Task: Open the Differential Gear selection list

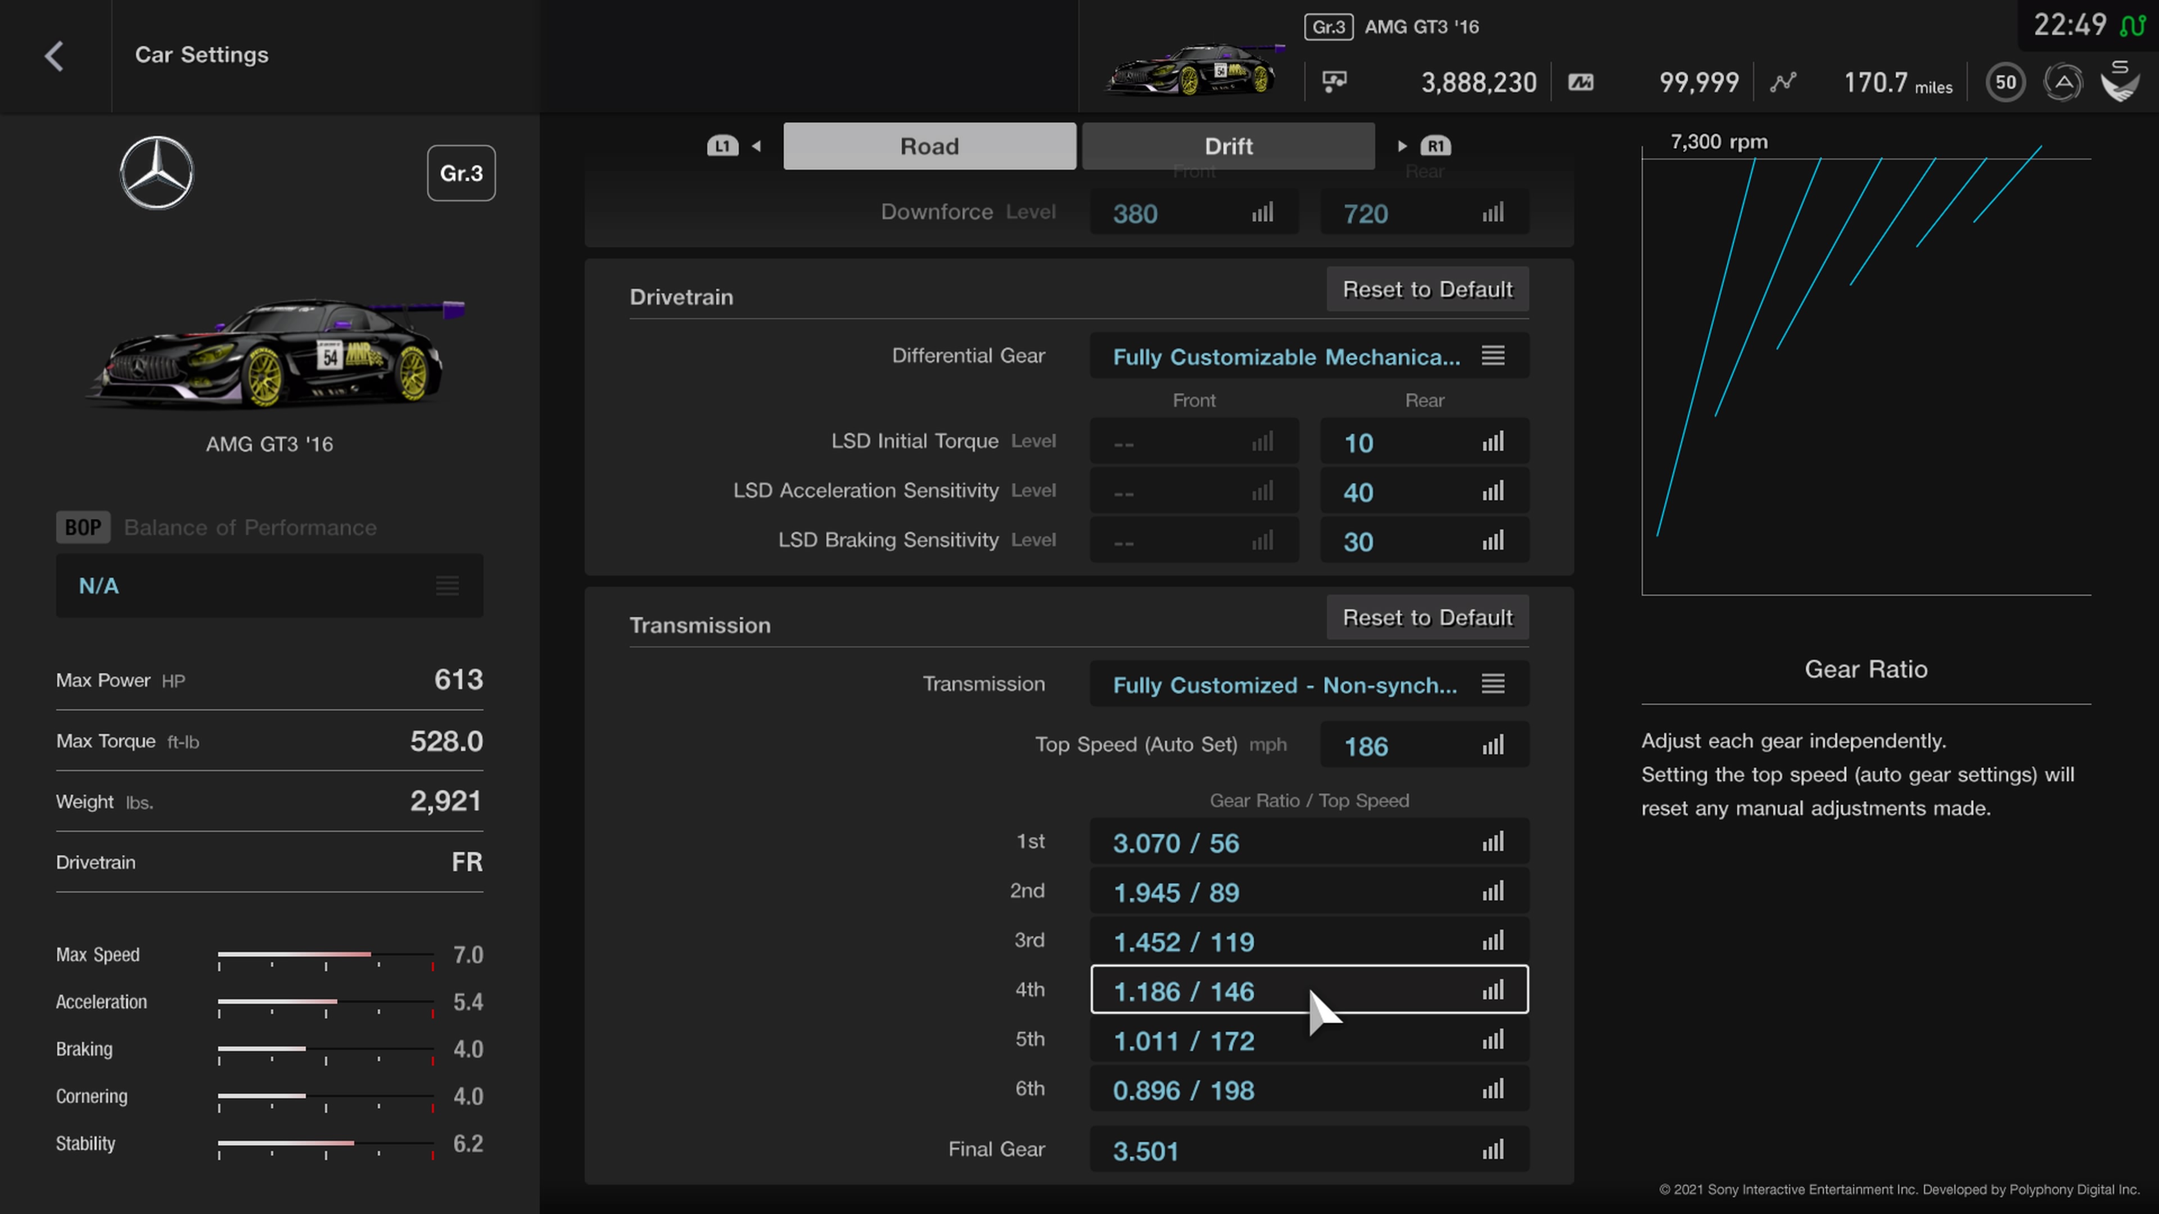Action: (1309, 356)
